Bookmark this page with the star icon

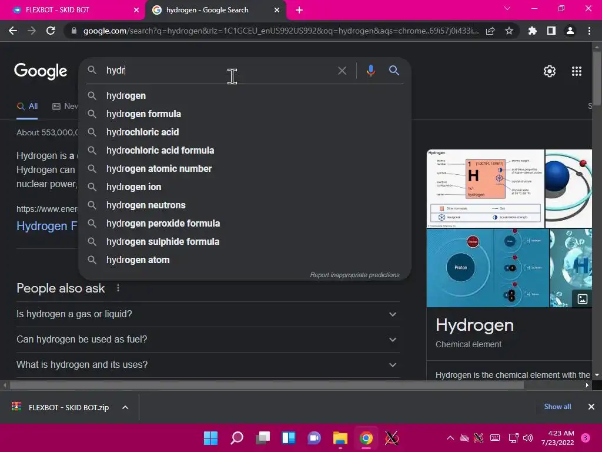point(509,31)
